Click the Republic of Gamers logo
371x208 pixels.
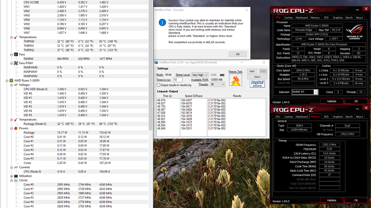tap(355, 32)
